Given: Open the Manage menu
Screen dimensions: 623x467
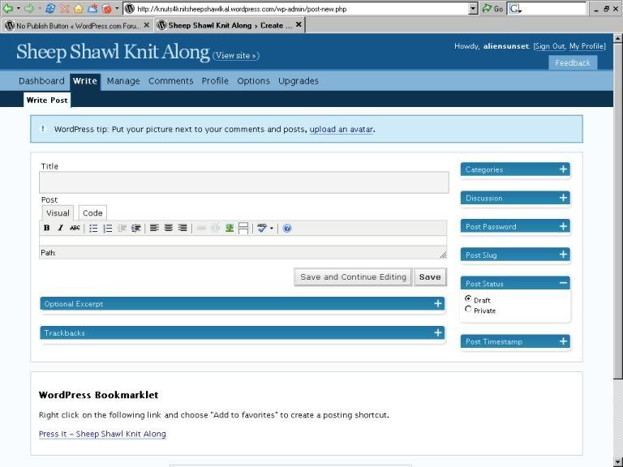Looking at the screenshot, I should (123, 81).
